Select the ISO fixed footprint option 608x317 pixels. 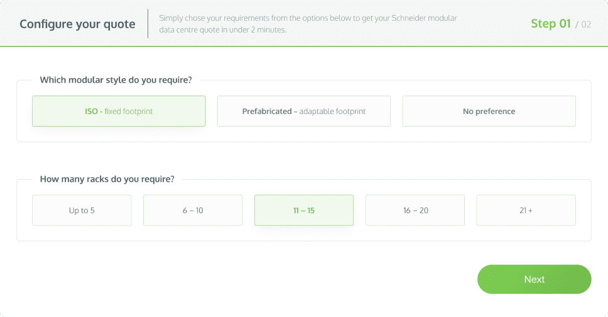[x=119, y=111]
